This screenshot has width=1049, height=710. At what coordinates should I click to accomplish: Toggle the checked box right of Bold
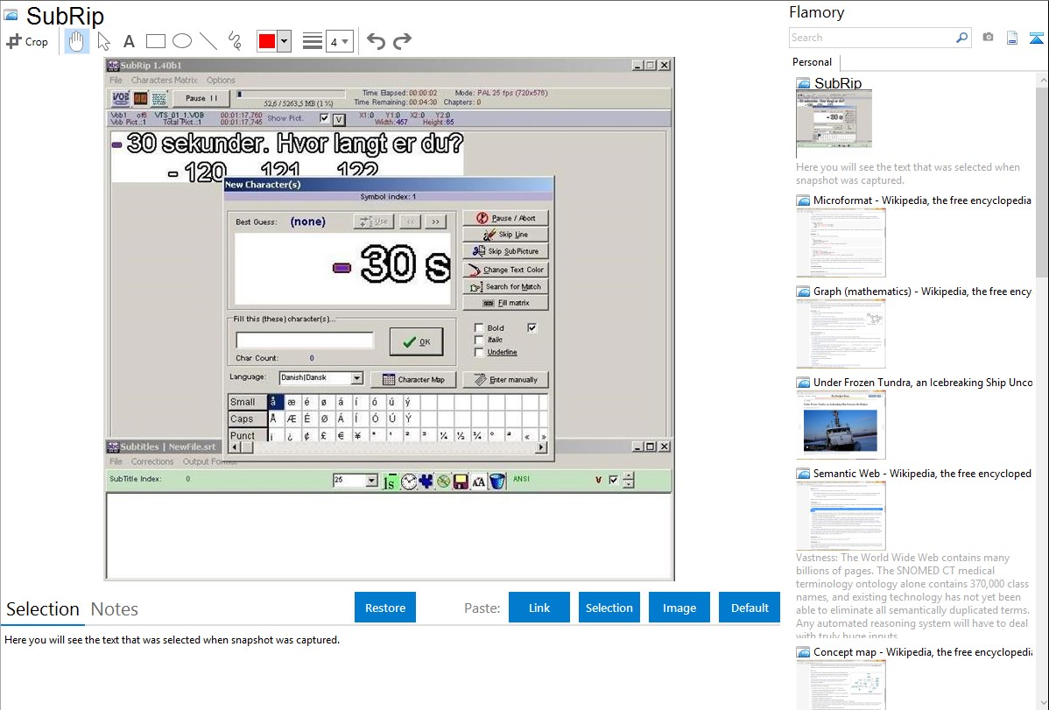click(x=532, y=327)
